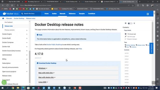Click the moon dark-mode icon
The width and height of the screenshot is (160, 90).
tap(134, 23)
